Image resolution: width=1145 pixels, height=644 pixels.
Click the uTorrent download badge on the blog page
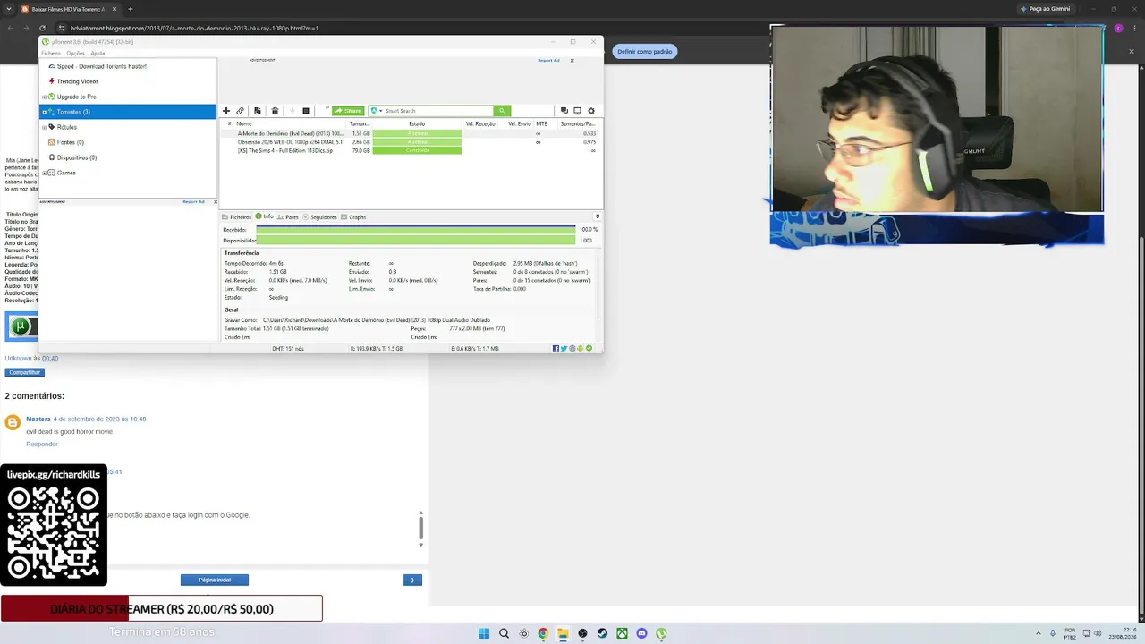click(21, 326)
